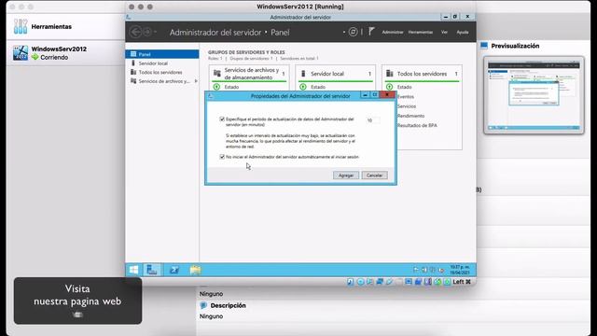Click the Servidor local sidebar icon
The image size is (597, 336).
(132, 63)
